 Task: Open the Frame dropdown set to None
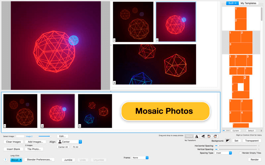point(140,158)
